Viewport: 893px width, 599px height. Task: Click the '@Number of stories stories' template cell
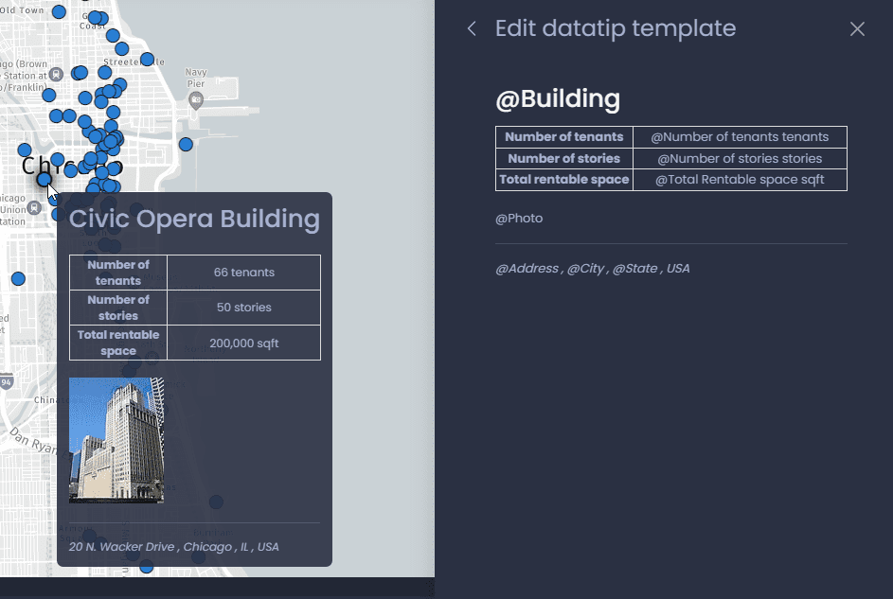coord(740,159)
